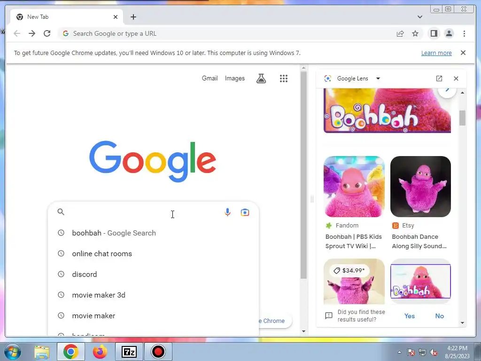
Task: Select the discord suggestion
Action: [x=154, y=274]
